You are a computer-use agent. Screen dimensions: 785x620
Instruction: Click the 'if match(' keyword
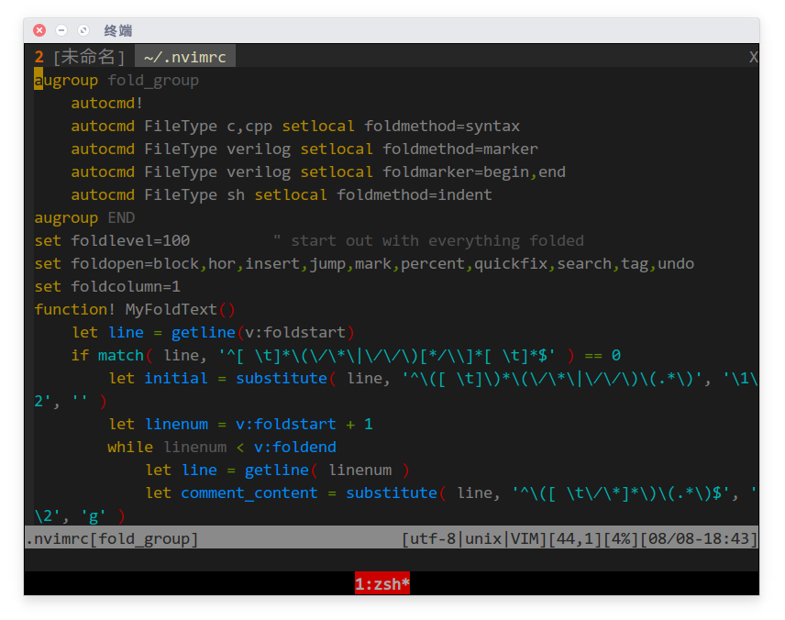pyautogui.click(x=112, y=356)
